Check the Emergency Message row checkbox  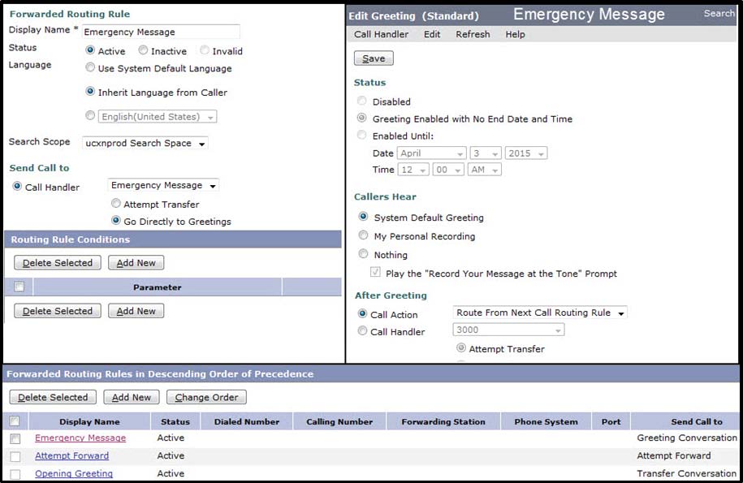15,438
